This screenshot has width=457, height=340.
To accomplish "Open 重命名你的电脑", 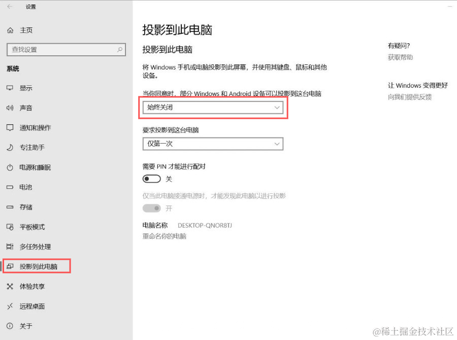I will click(164, 236).
